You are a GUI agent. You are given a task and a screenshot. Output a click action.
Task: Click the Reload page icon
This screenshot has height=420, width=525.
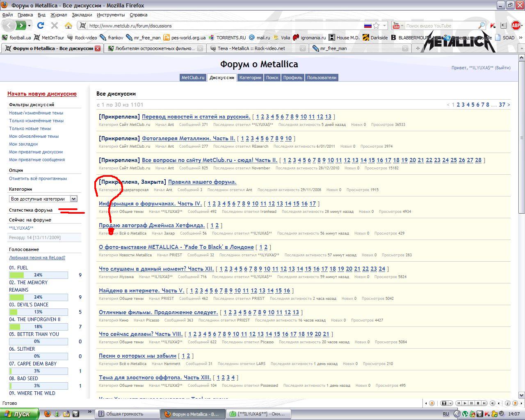click(40, 25)
